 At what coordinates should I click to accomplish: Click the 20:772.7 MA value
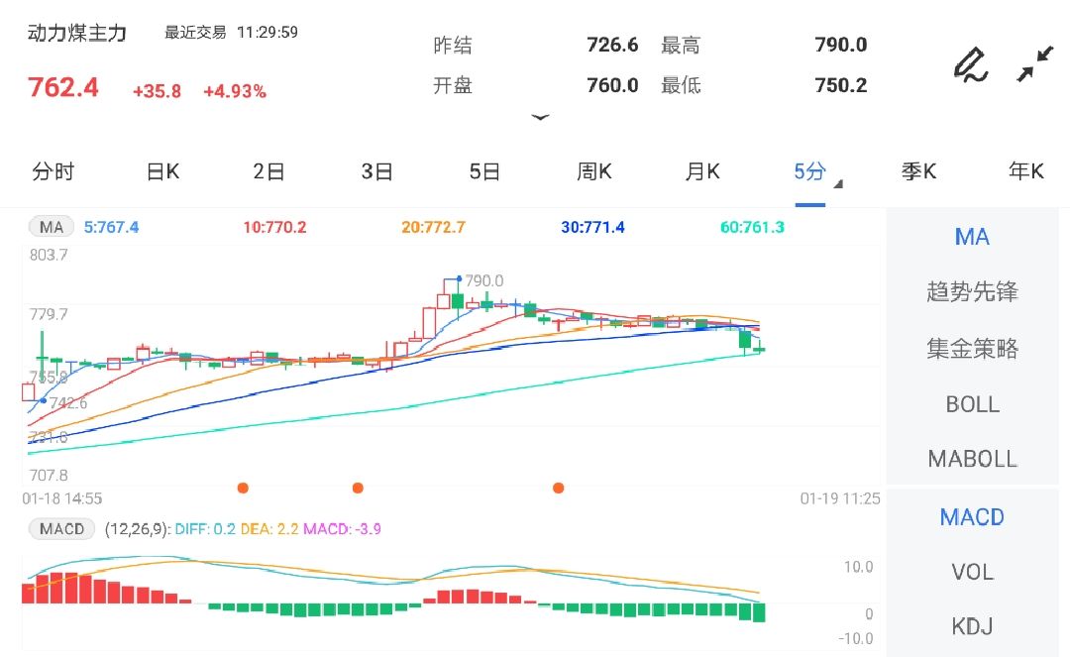coord(433,227)
